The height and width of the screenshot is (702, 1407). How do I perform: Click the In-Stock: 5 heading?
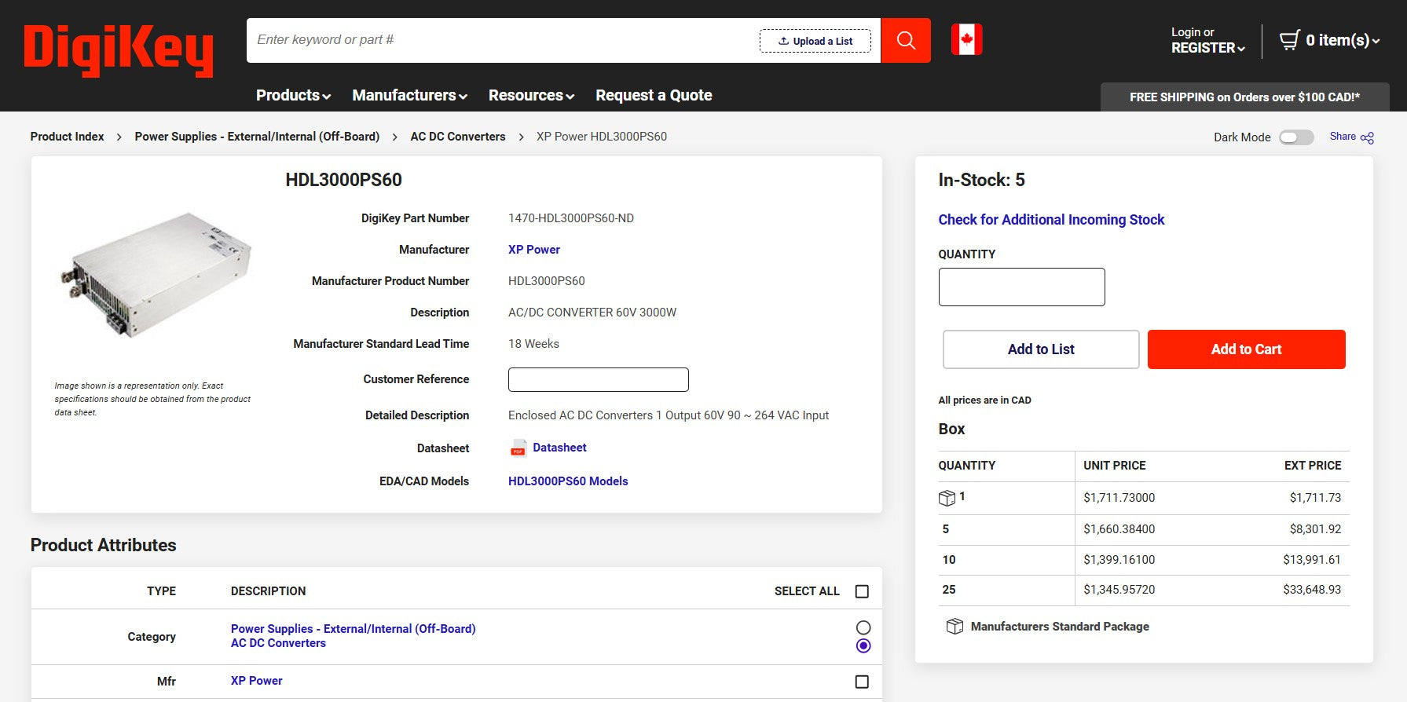point(981,180)
